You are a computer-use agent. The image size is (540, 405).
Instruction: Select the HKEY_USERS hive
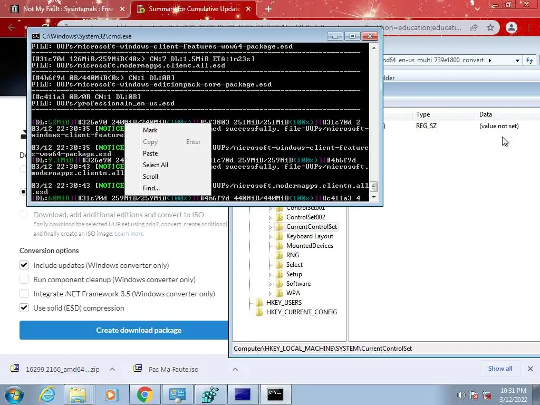pos(284,302)
